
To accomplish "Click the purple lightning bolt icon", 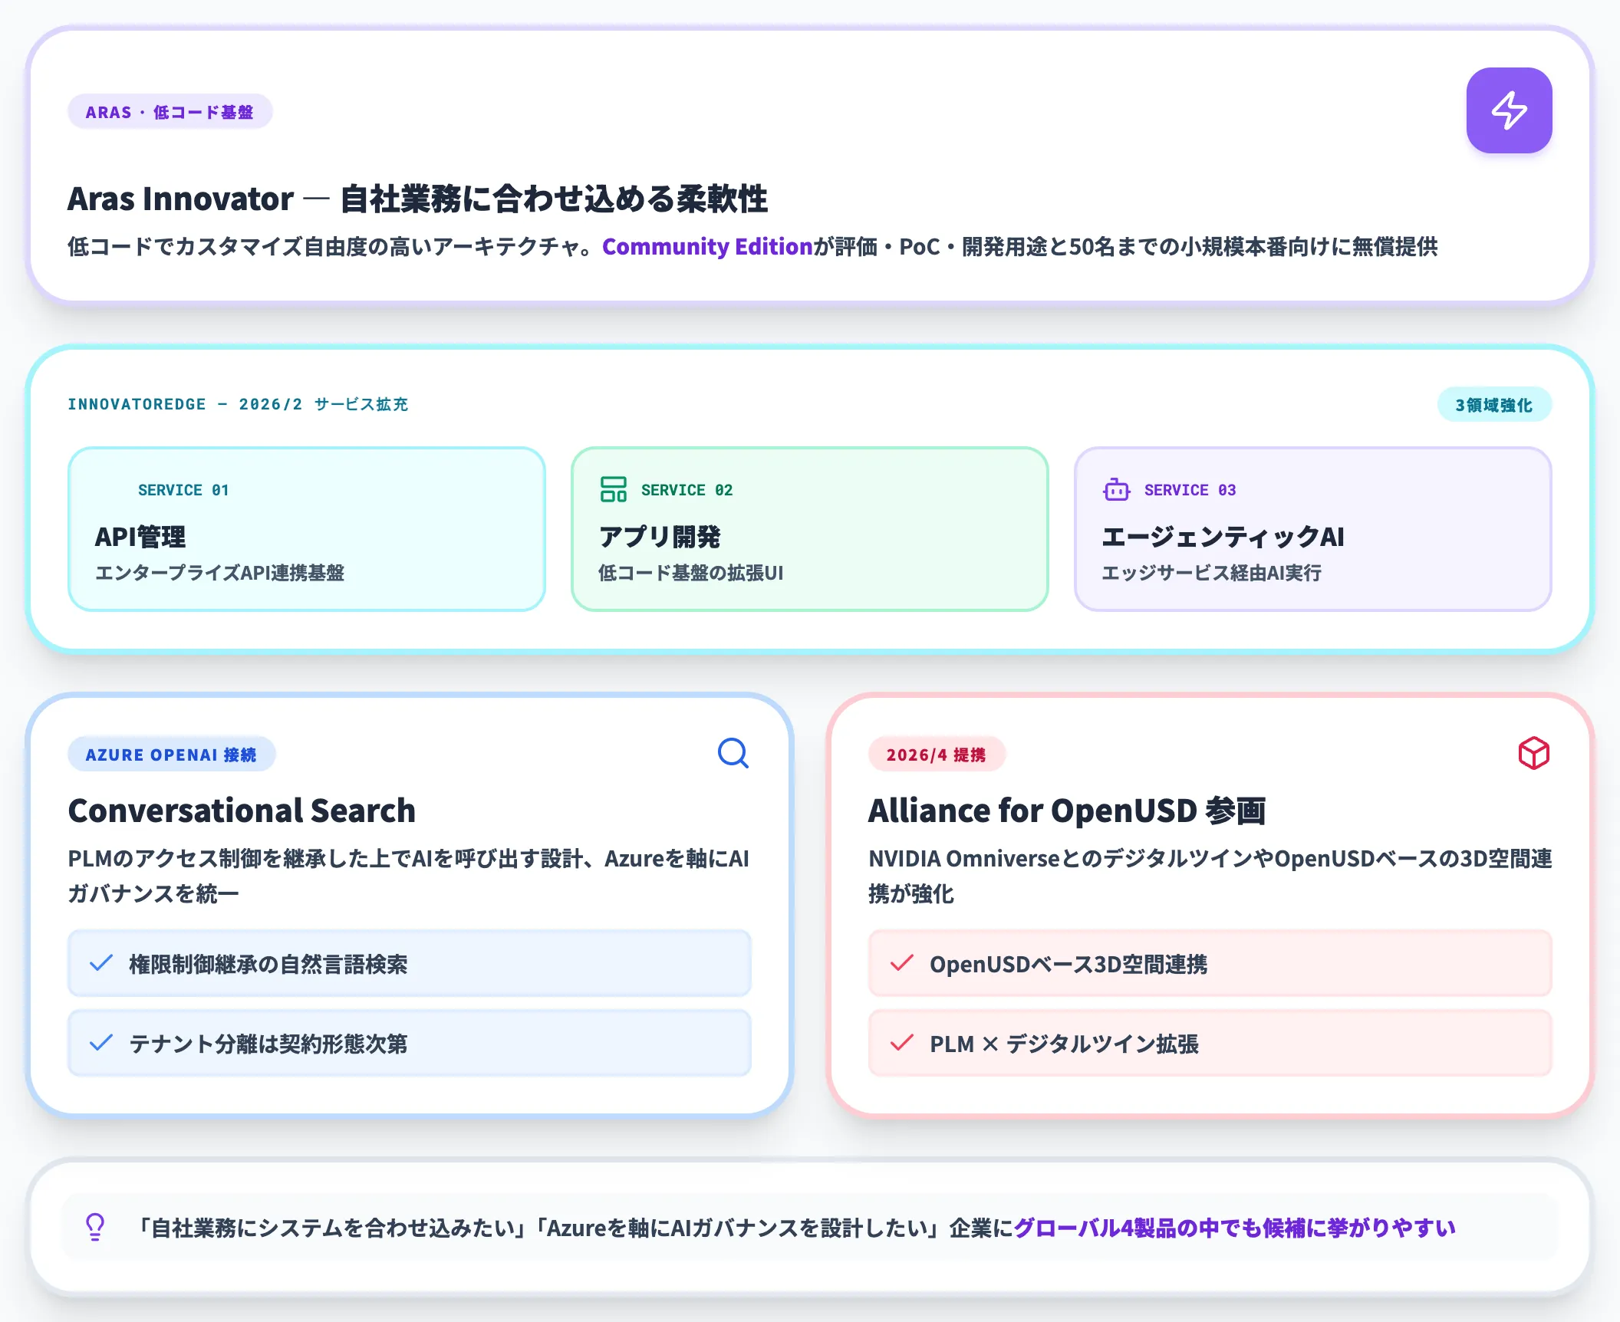I will [1509, 110].
